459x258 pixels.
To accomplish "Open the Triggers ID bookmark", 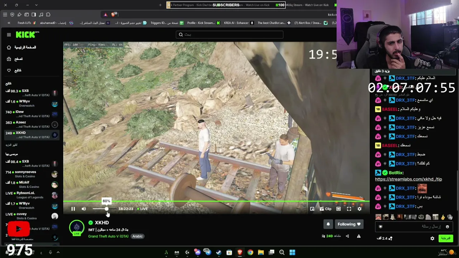I will [167, 23].
